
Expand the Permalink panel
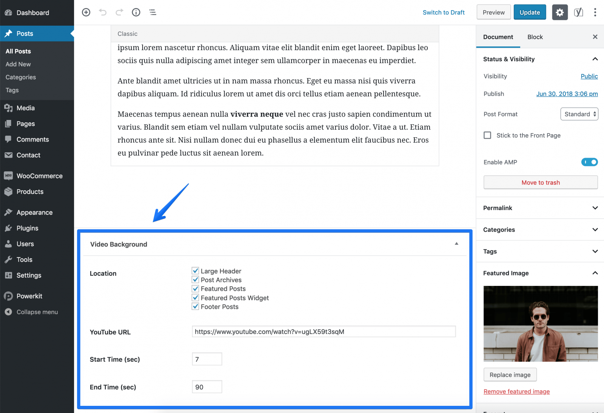tap(540, 208)
